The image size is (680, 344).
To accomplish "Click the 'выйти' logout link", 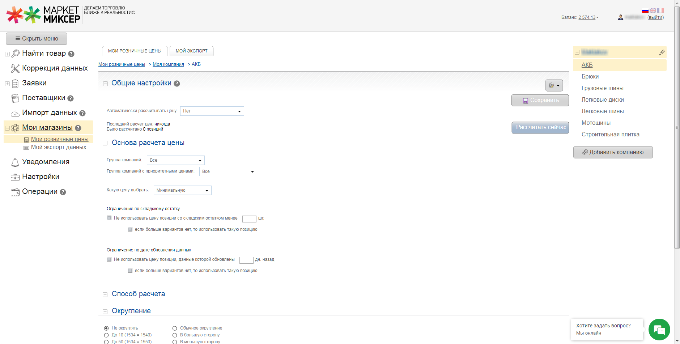I will click(x=655, y=17).
